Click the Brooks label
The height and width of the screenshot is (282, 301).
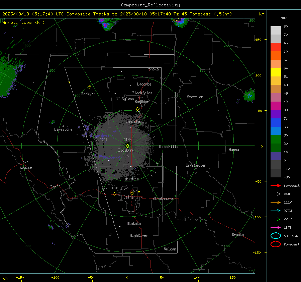tap(238, 235)
